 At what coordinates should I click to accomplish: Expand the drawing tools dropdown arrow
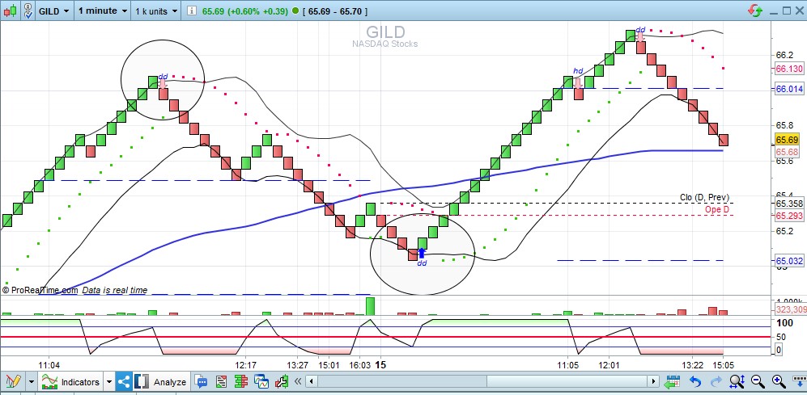click(x=32, y=381)
